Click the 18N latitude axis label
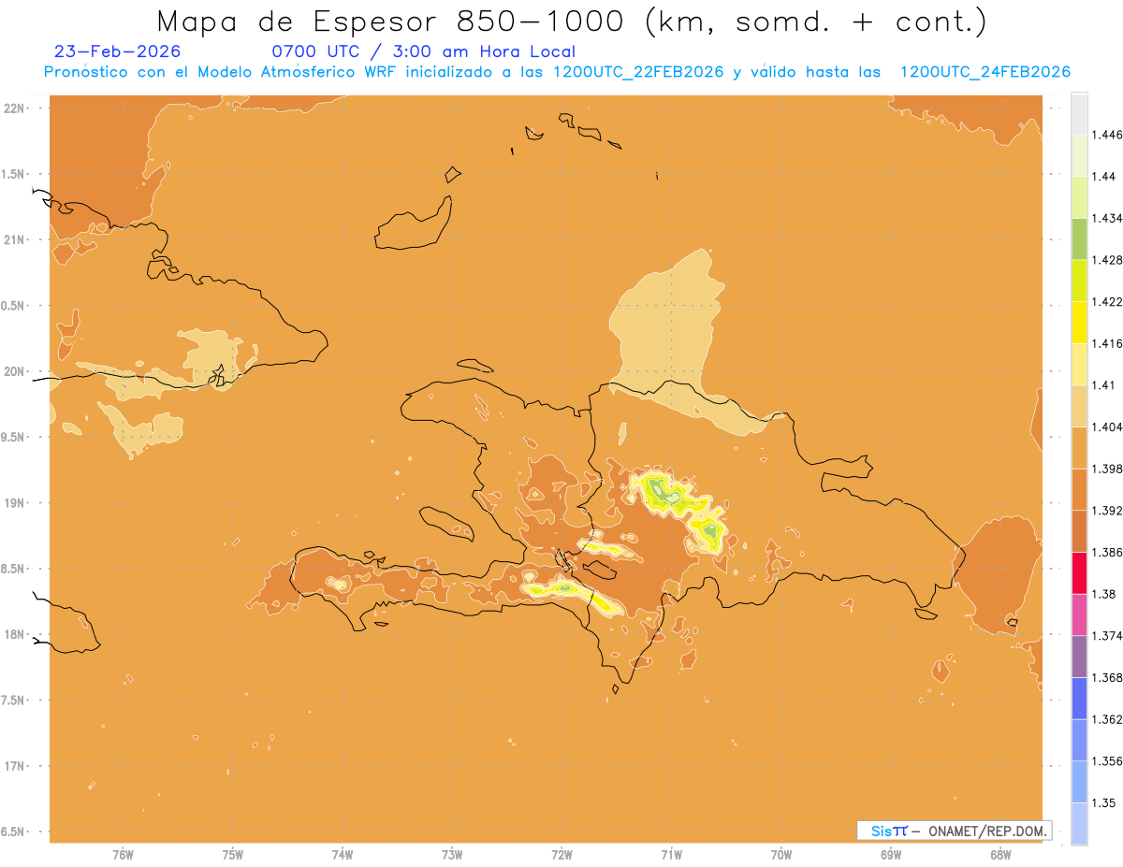 (15, 634)
